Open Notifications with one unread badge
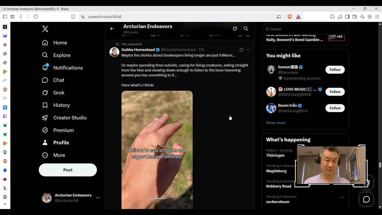 (62, 68)
